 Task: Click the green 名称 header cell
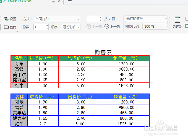point(19,58)
